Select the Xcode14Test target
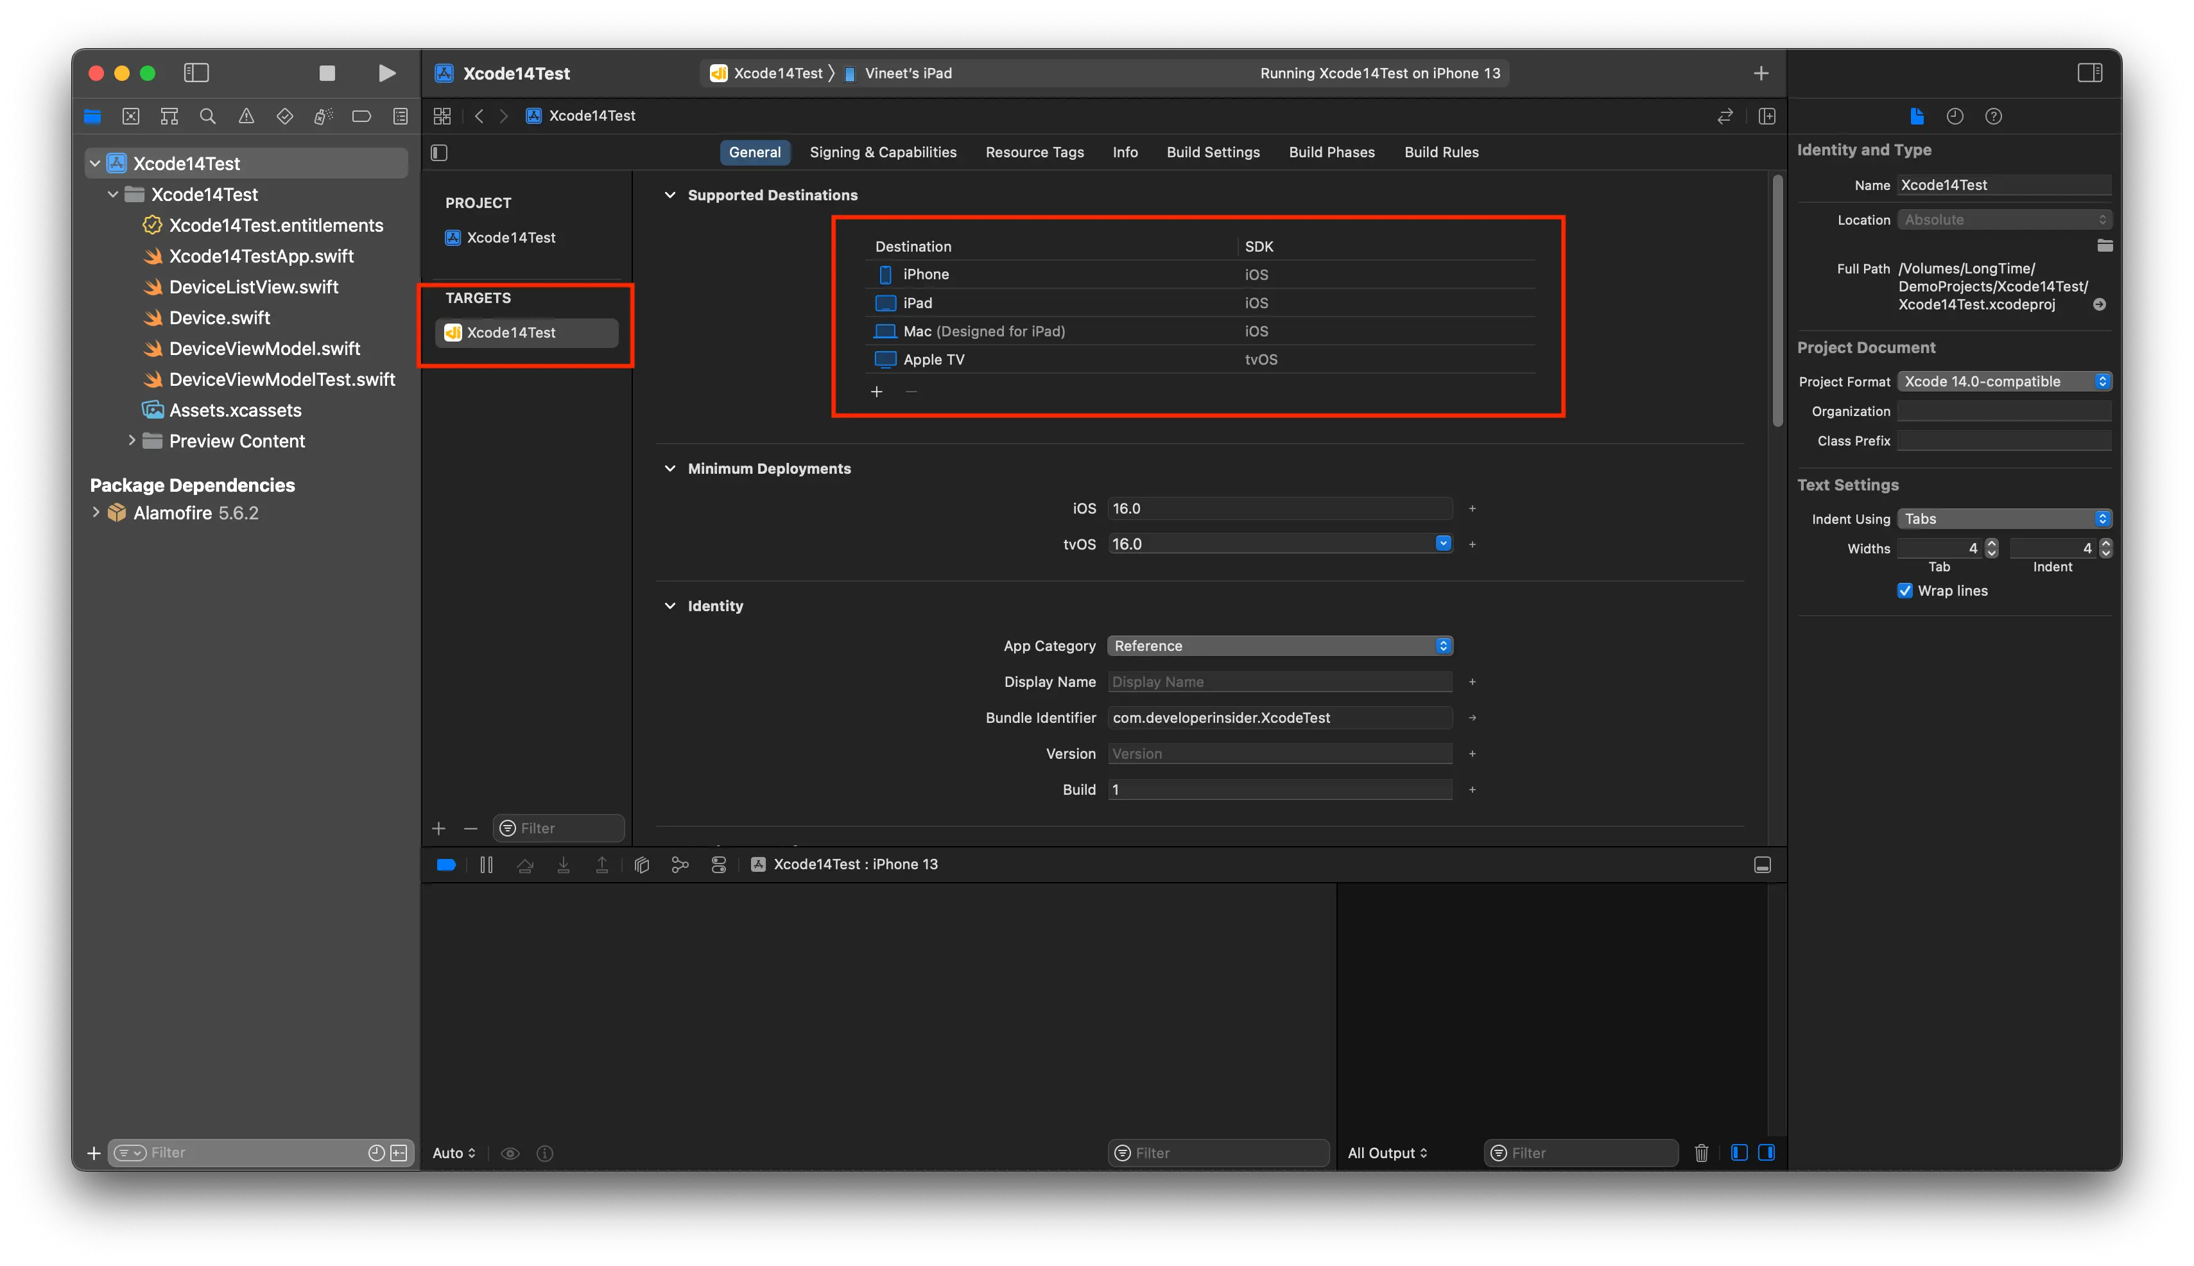Screen dimensions: 2194x1266 click(512, 330)
